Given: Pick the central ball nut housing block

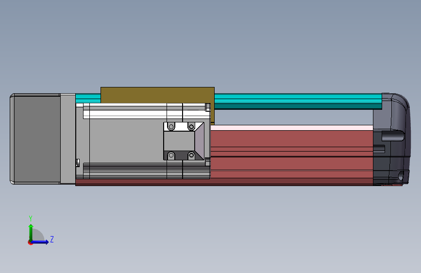Looking at the screenshot, I should [x=184, y=141].
